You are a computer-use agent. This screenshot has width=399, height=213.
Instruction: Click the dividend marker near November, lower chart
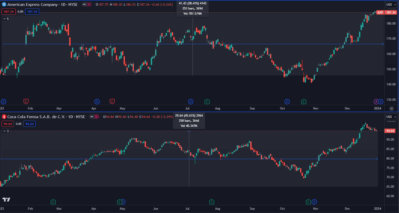[314, 202]
